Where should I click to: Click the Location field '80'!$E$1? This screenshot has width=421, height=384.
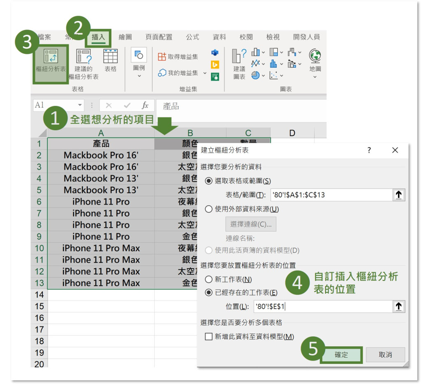pos(323,306)
